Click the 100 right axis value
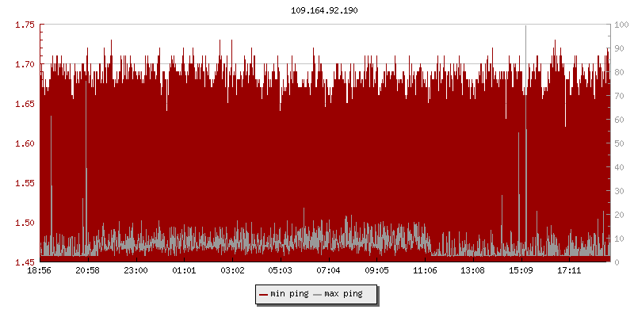Image resolution: width=634 pixels, height=317 pixels. (622, 25)
